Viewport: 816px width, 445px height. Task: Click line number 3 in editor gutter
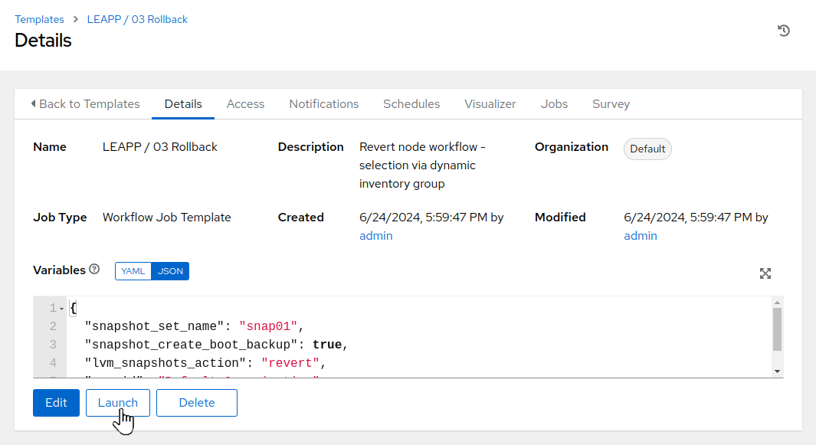pos(53,345)
